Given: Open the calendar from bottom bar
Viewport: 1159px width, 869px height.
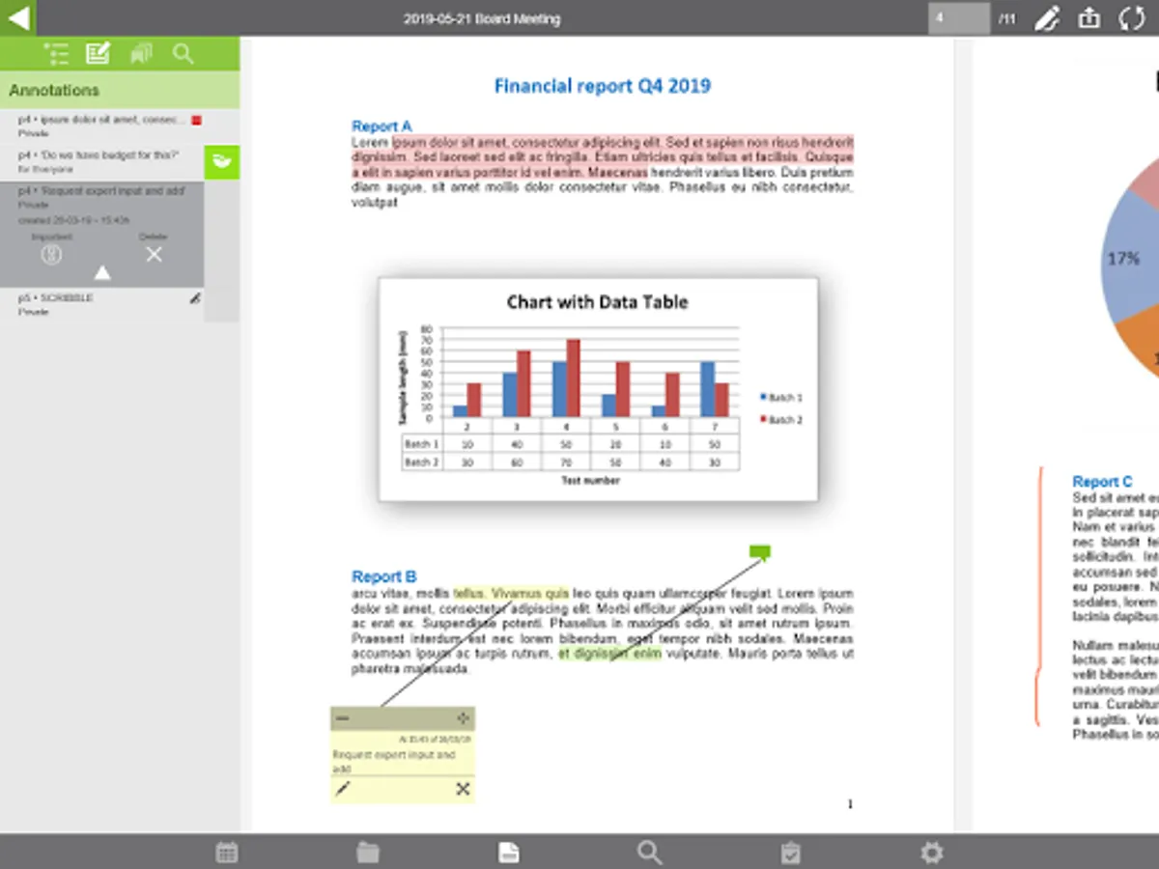Looking at the screenshot, I should pos(227,853).
